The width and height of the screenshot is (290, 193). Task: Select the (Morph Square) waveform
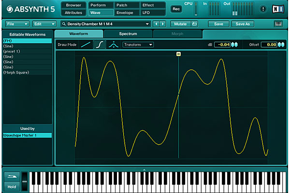pyautogui.click(x=28, y=72)
